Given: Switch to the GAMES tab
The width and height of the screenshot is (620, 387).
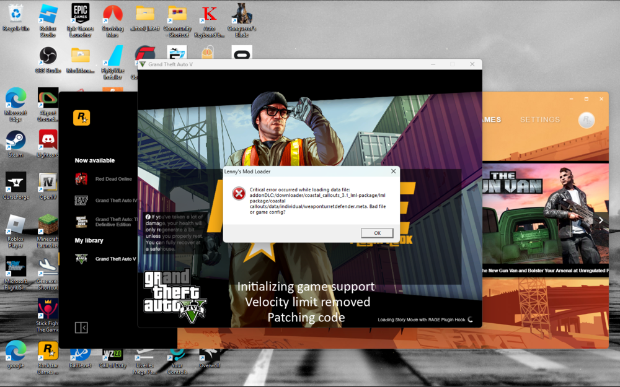Looking at the screenshot, I should 491,120.
